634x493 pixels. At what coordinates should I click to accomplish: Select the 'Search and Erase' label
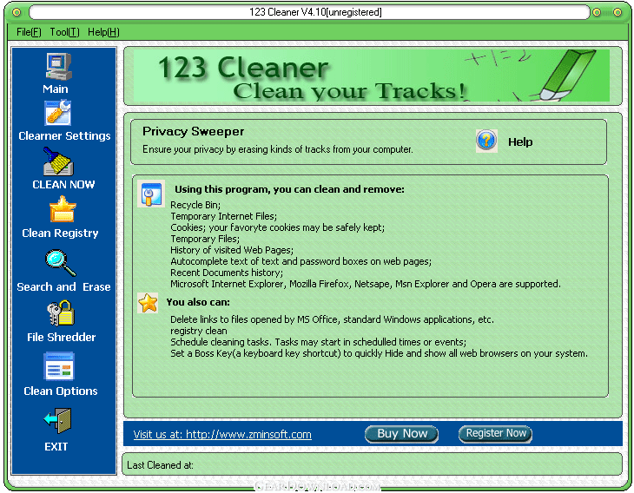(x=63, y=287)
